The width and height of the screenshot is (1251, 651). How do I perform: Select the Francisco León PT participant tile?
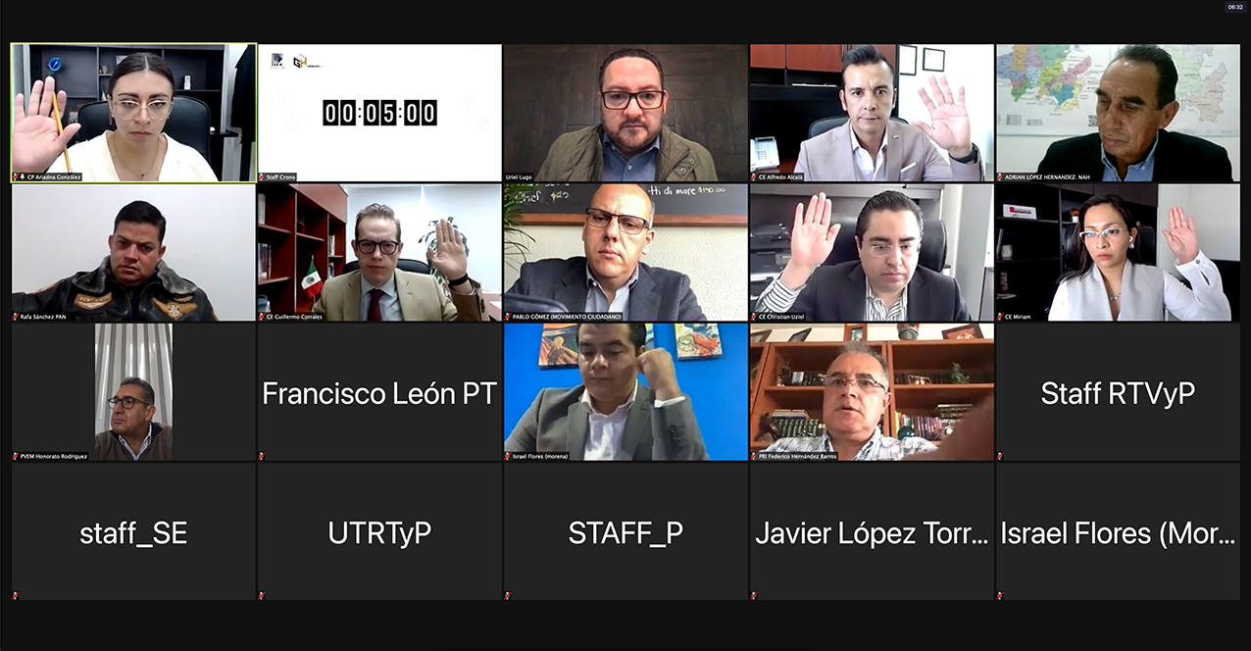click(379, 392)
